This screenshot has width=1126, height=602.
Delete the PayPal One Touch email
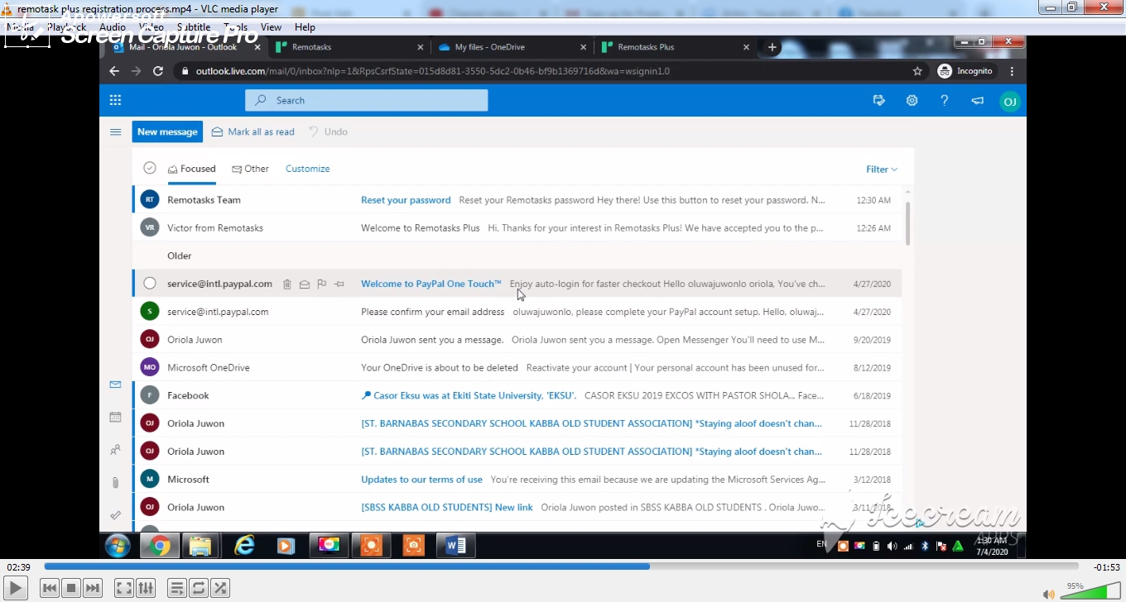287,284
